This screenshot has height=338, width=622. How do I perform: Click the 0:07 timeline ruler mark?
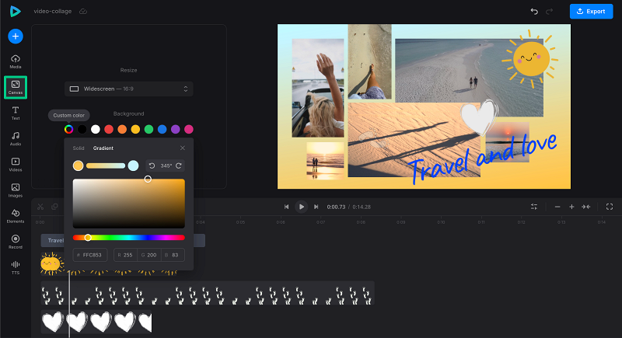321,222
